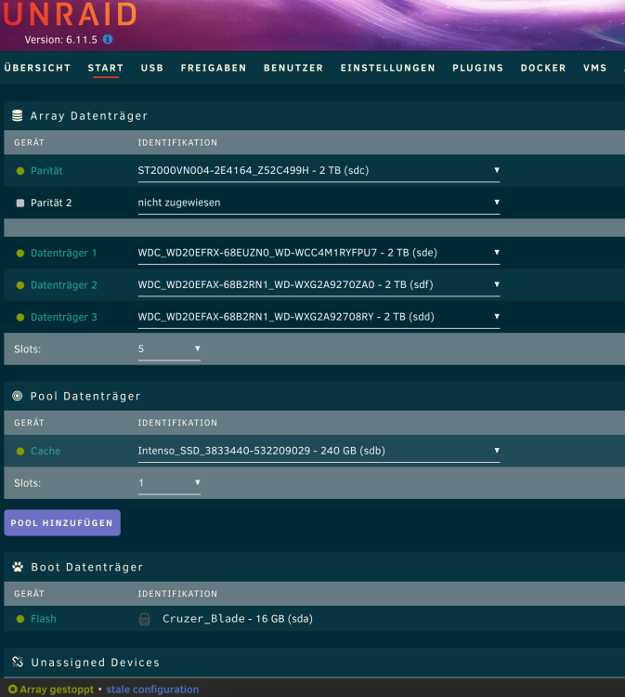Image resolution: width=625 pixels, height=697 pixels.
Task: Open the Flash device link
Action: (44, 619)
